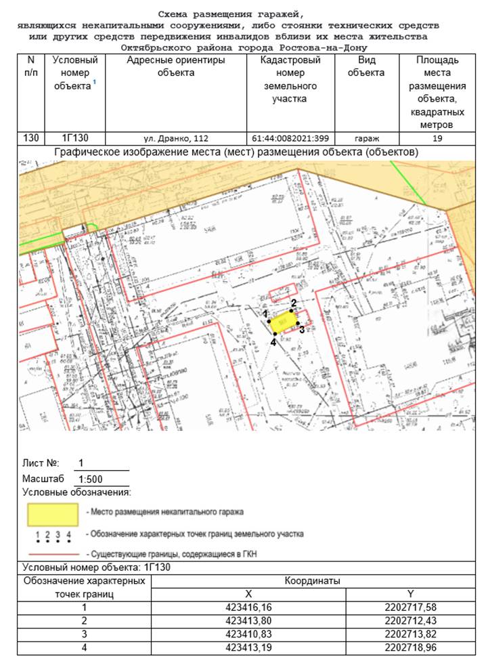486x659 pixels.
Task: Select the cadastral number 61:44:0082021:399 cell
Action: (290, 138)
